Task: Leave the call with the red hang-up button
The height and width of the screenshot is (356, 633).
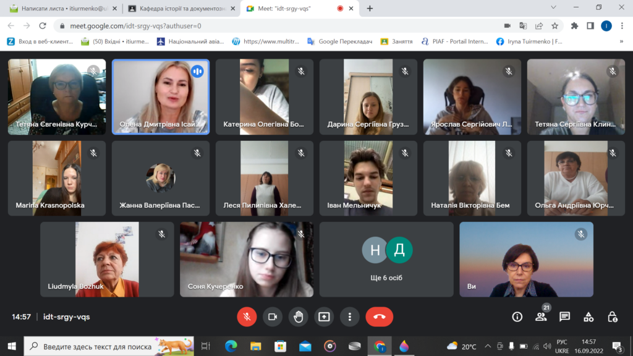Action: 379,316
